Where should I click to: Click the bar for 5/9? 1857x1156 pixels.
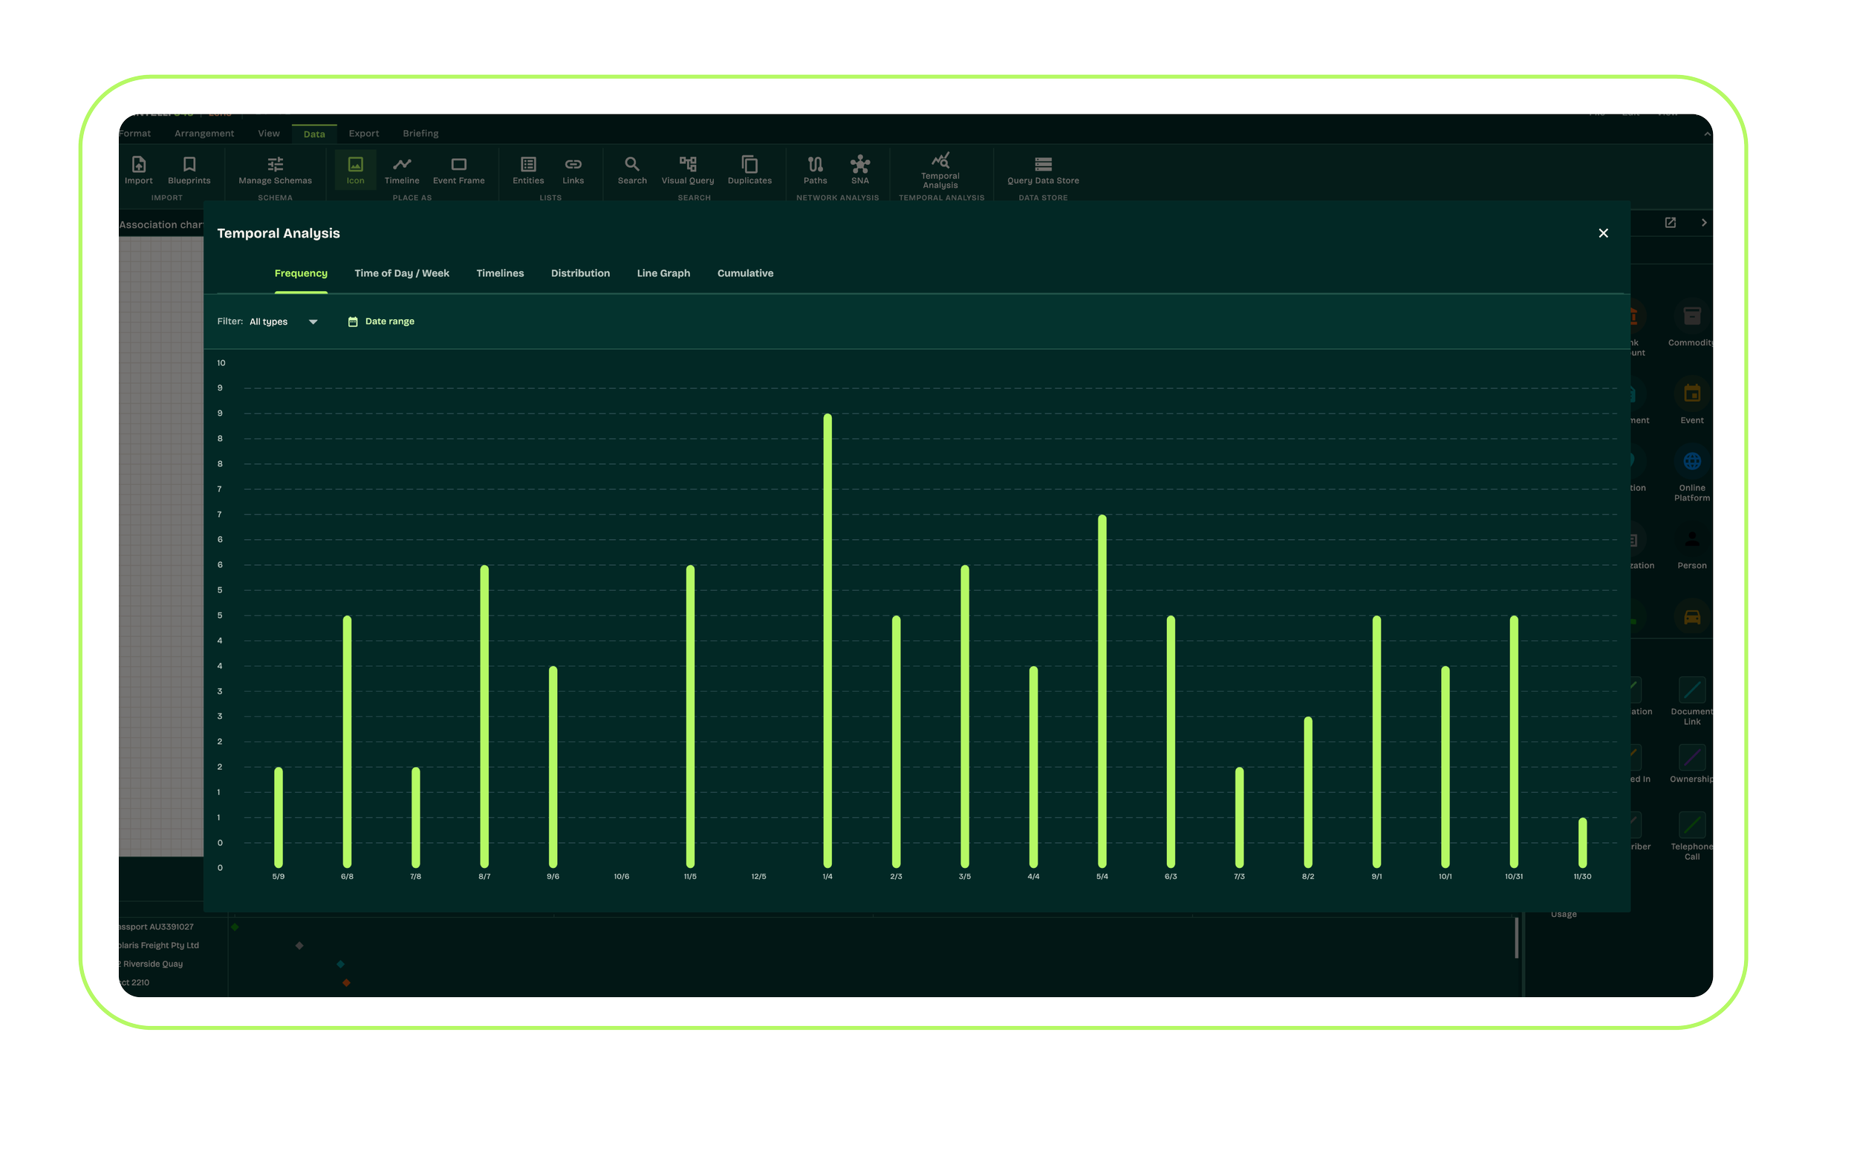point(279,817)
